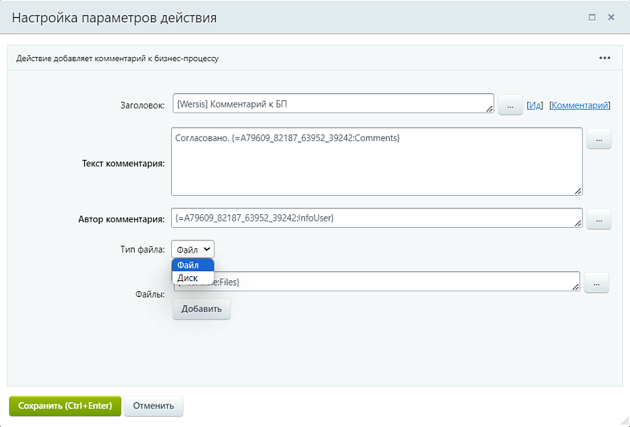Click the ellipsis button next to Заголовок field
The width and height of the screenshot is (630, 427).
pyautogui.click(x=510, y=105)
